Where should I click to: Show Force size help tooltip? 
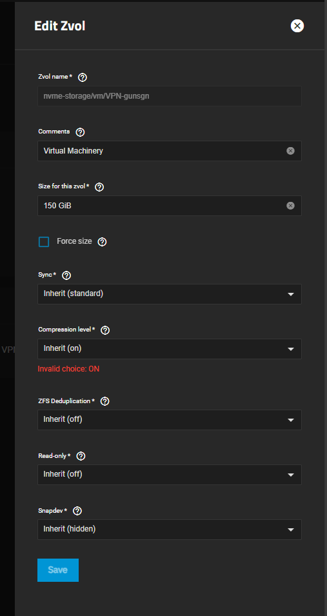click(102, 242)
